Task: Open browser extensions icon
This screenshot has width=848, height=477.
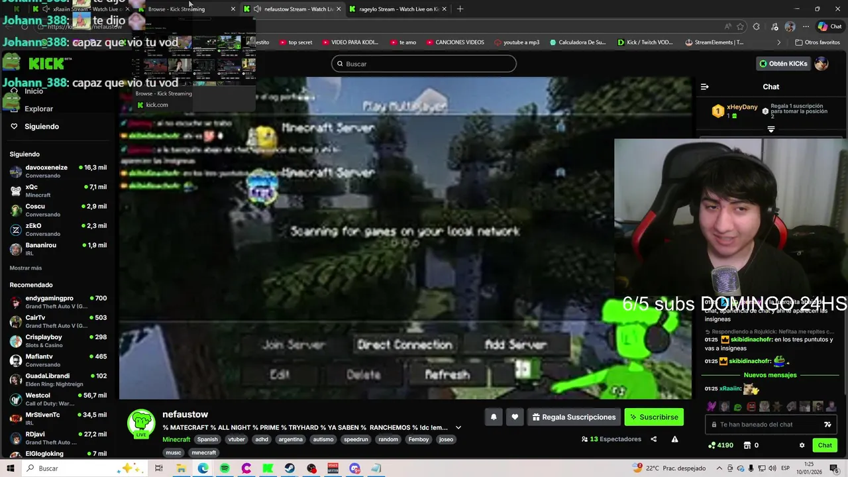Action: [756, 26]
